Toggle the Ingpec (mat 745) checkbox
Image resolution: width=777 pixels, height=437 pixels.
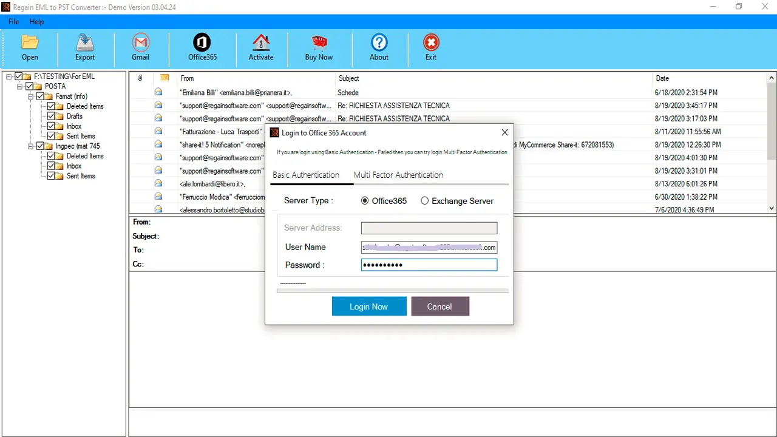[40, 146]
